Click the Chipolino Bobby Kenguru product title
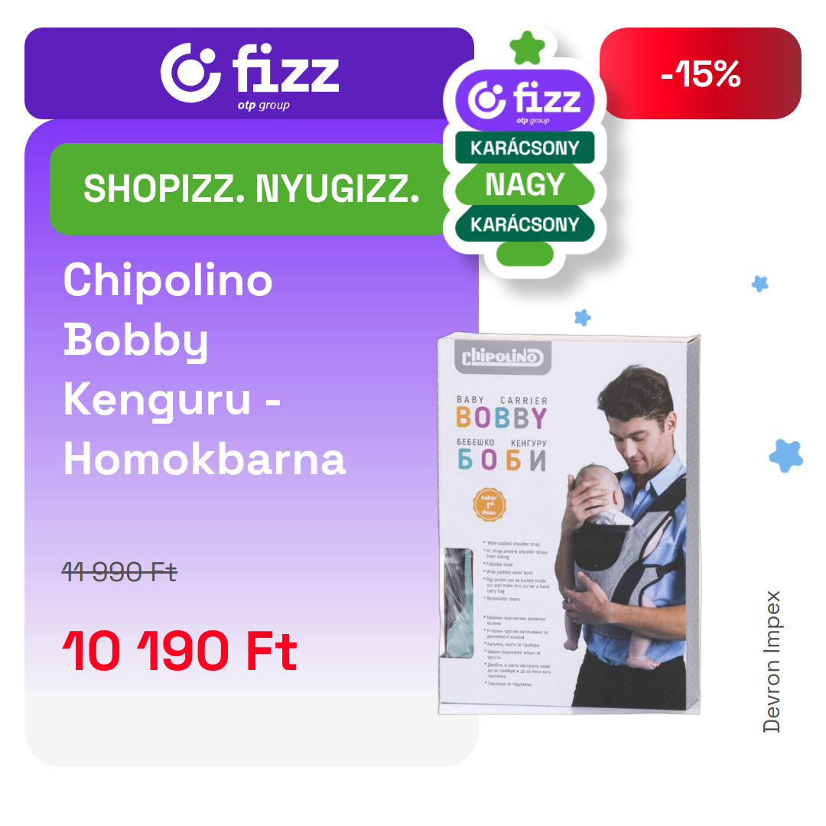 [x=204, y=370]
